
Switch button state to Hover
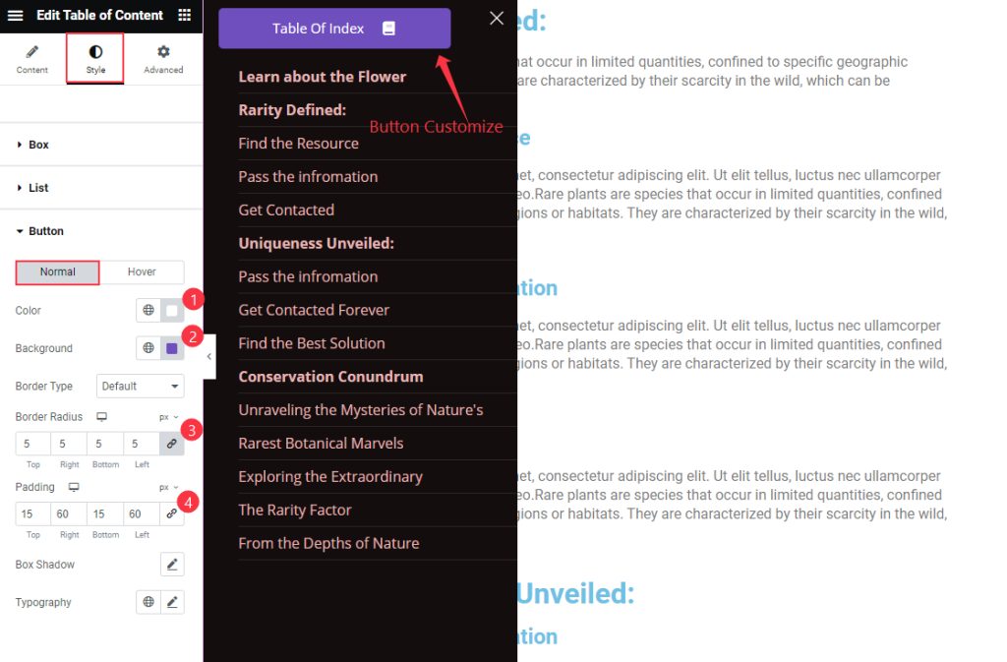tap(142, 272)
